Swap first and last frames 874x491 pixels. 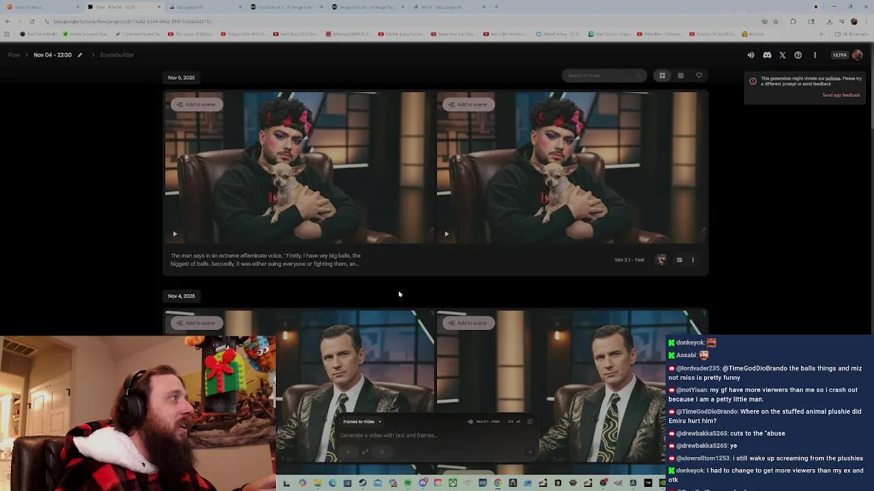[x=365, y=451]
